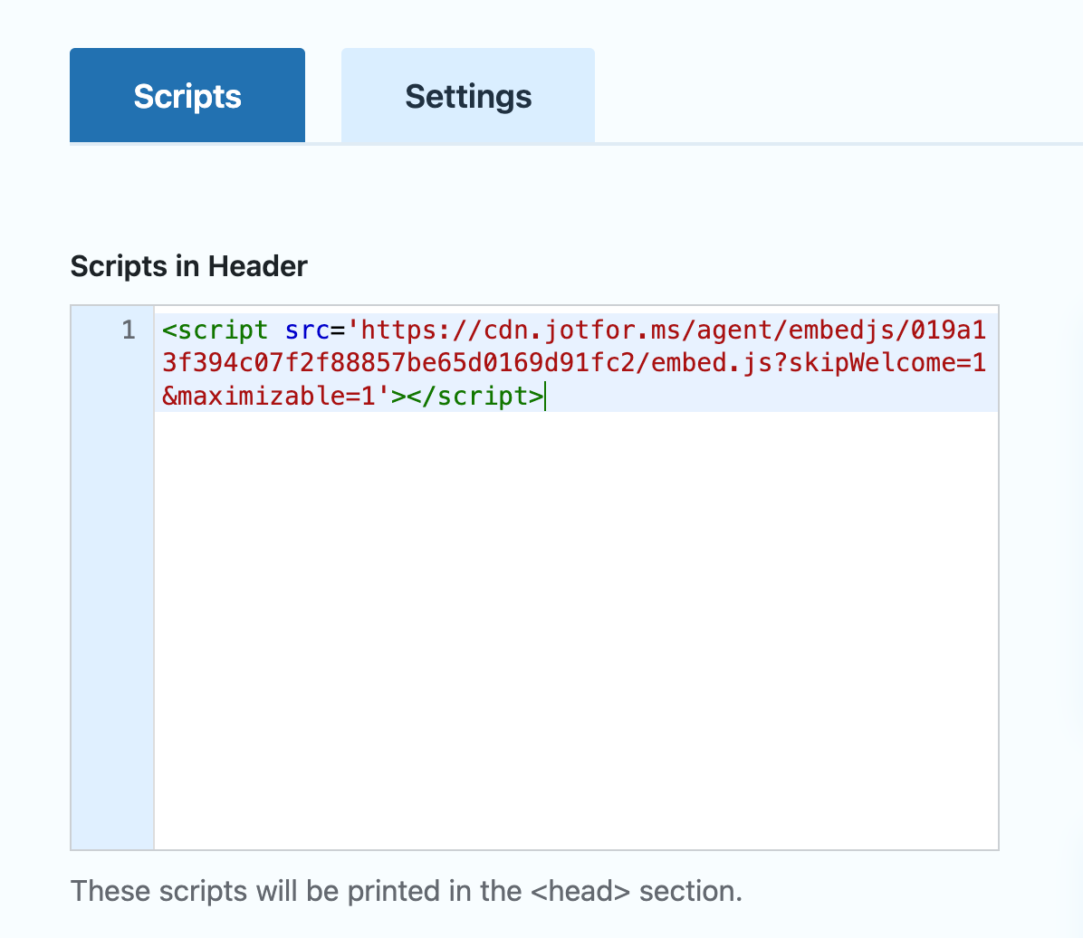Select the Scripts tab
This screenshot has width=1083, height=938.
coord(187,95)
